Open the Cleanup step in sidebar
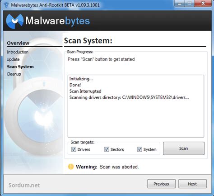Image resolution: width=214 pixels, height=196 pixels. (x=14, y=74)
